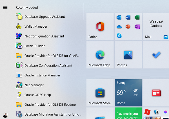This screenshot has width=169, height=119.
Task: Click the Recently added heading
Action: pyautogui.click(x=27, y=8)
